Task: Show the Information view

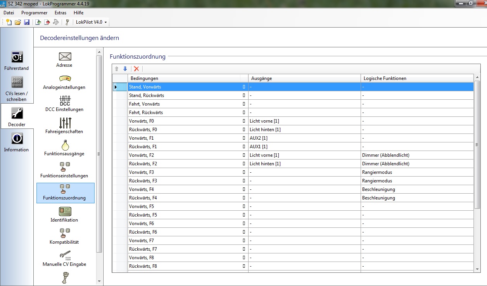Action: [17, 142]
